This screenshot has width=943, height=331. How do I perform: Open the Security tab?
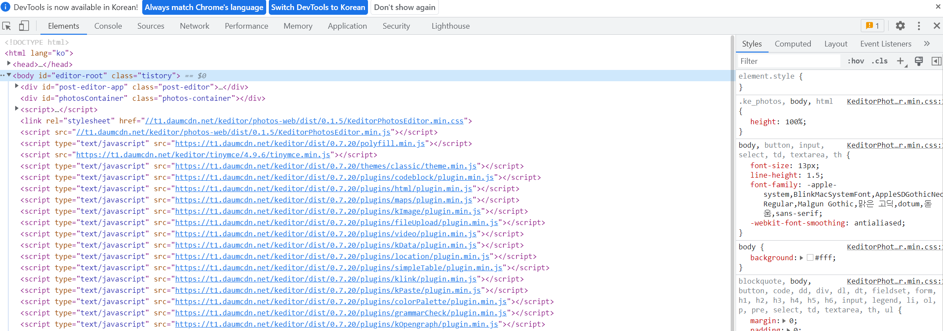[x=396, y=26]
